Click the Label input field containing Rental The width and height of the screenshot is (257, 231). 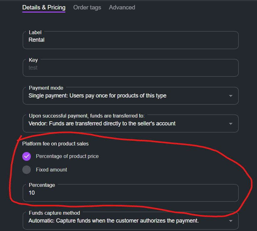tap(130, 40)
